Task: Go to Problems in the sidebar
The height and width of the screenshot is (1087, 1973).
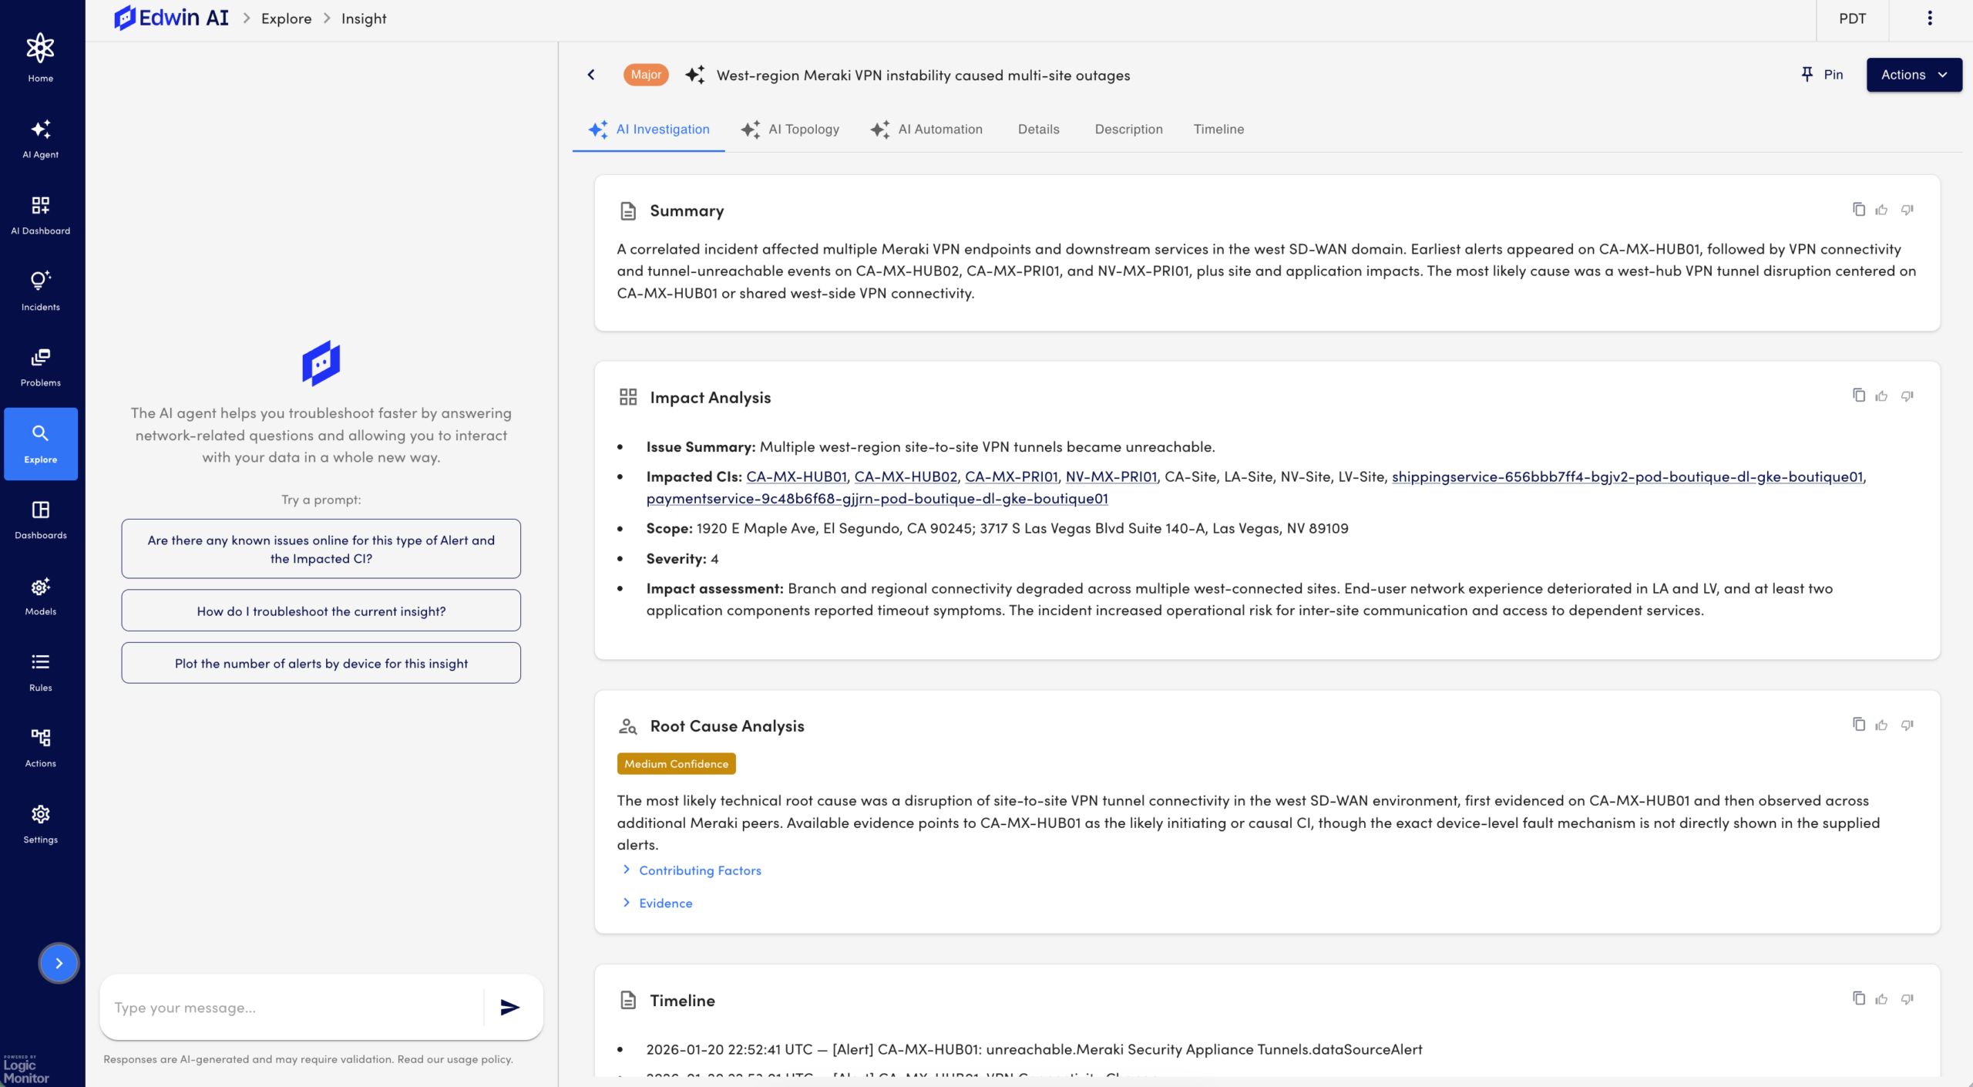Action: (40, 367)
